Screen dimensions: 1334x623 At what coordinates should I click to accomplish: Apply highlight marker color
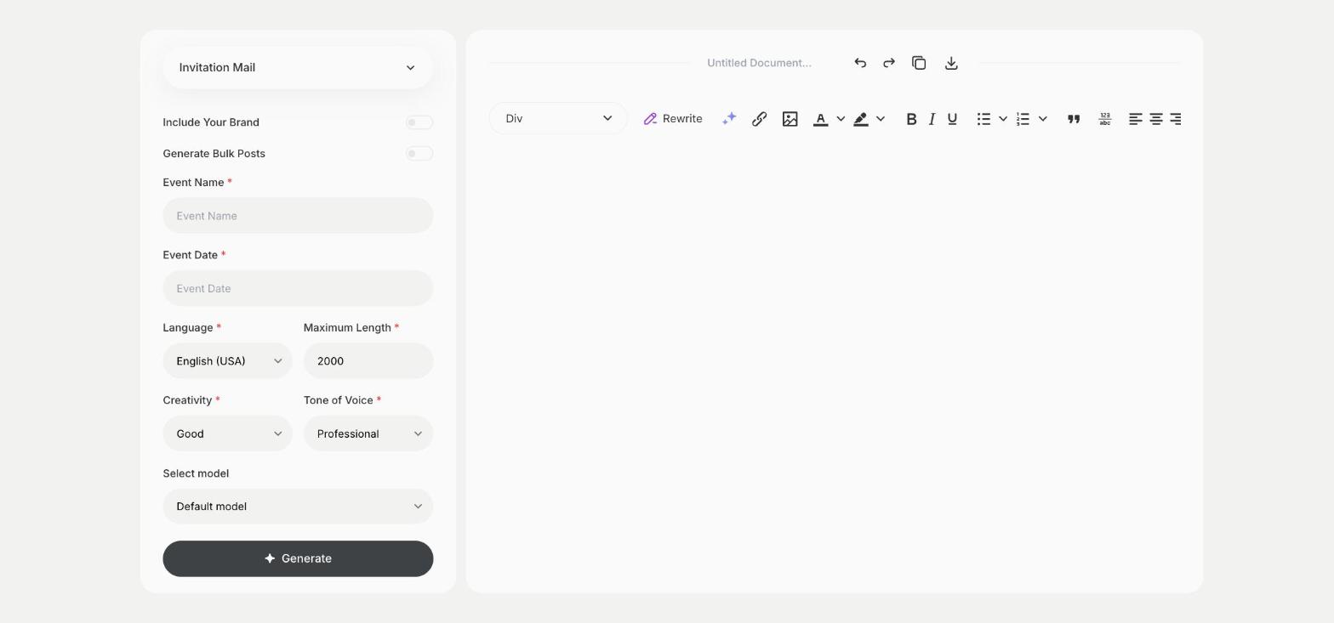tap(861, 119)
